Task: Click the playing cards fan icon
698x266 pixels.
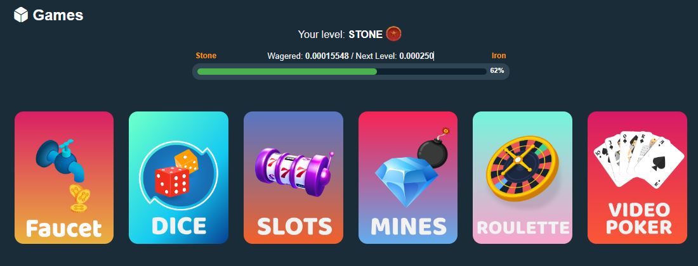Action: pos(638,159)
